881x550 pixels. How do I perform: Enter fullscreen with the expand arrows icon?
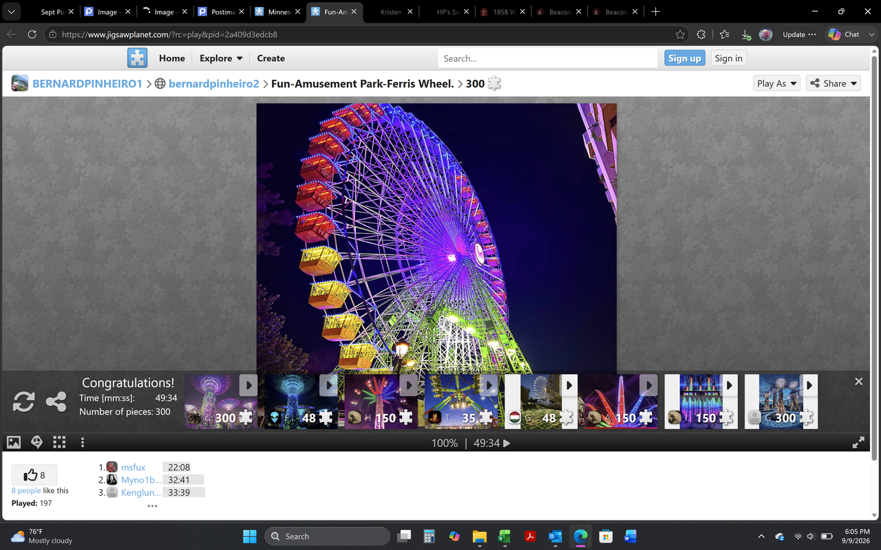858,443
